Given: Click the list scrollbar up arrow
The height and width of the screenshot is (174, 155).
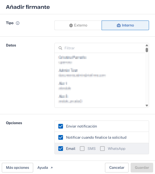Looking at the screenshot, I should click(147, 45).
